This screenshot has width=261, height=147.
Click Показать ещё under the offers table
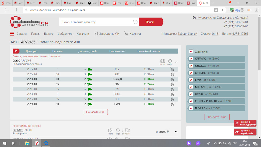(x=95, y=112)
